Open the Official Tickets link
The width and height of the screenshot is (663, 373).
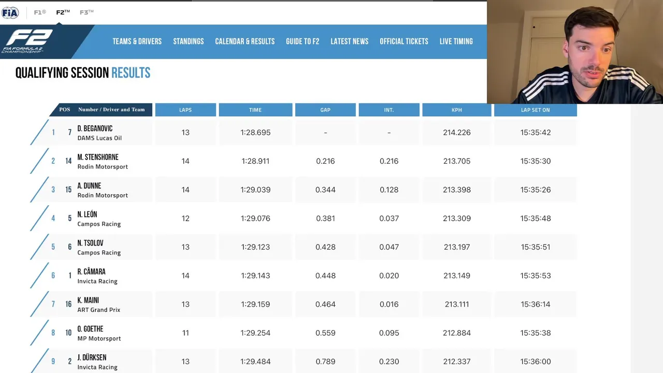click(x=404, y=41)
